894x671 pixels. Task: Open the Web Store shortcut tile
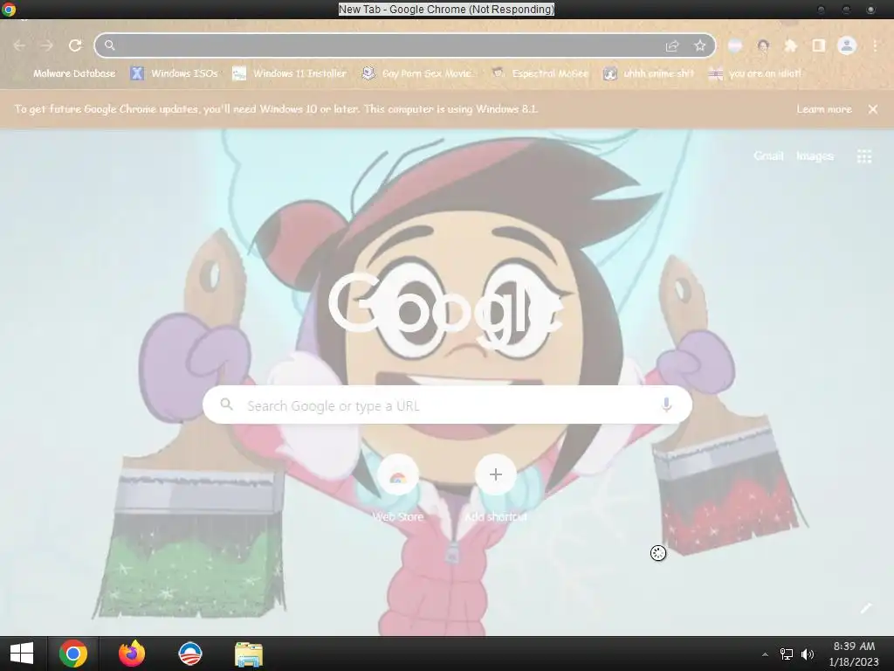coord(397,489)
